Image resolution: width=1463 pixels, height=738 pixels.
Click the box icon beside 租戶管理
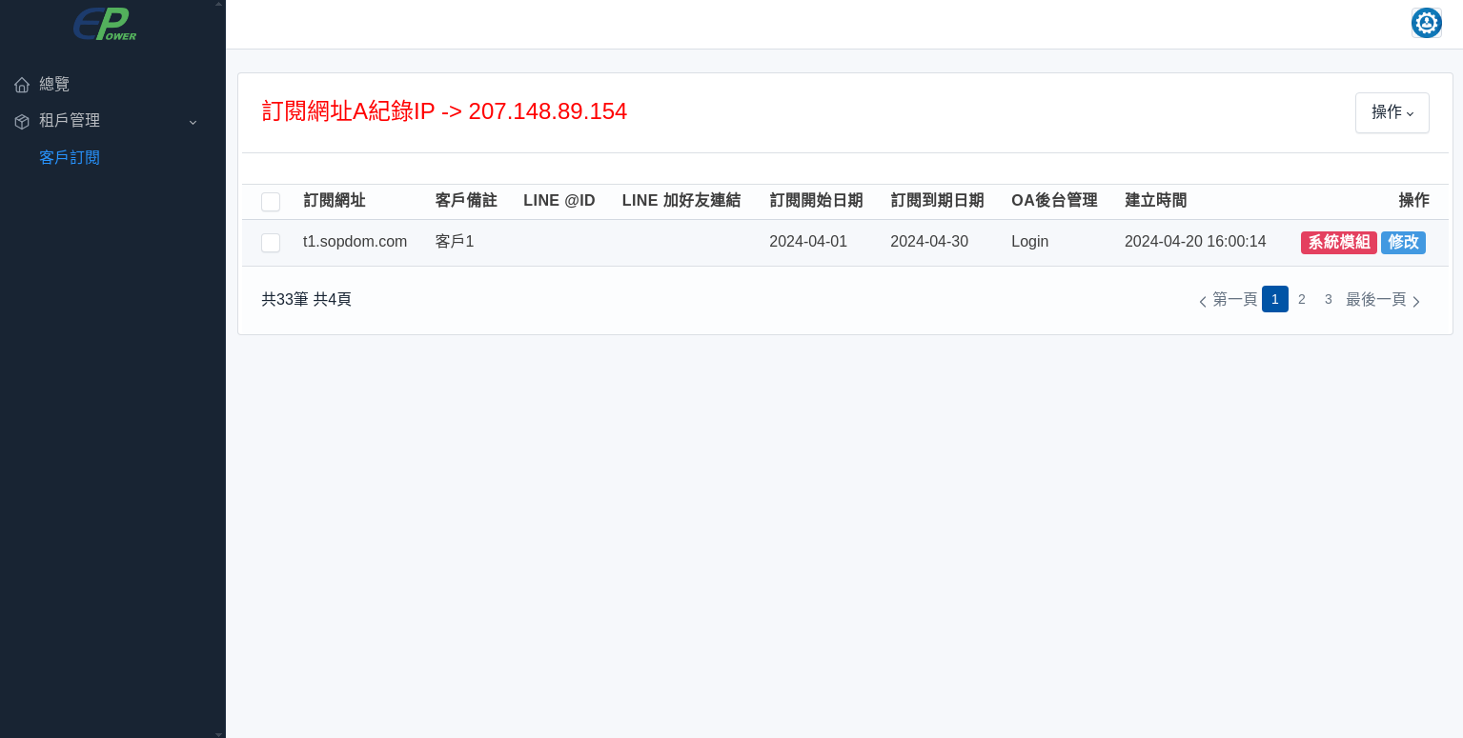click(x=22, y=122)
